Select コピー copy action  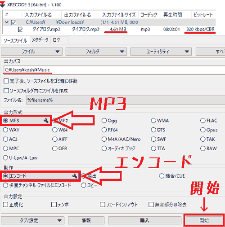click(x=83, y=185)
